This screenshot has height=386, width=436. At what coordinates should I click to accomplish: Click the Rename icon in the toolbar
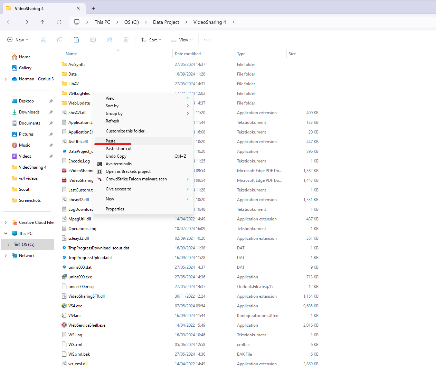(x=93, y=40)
